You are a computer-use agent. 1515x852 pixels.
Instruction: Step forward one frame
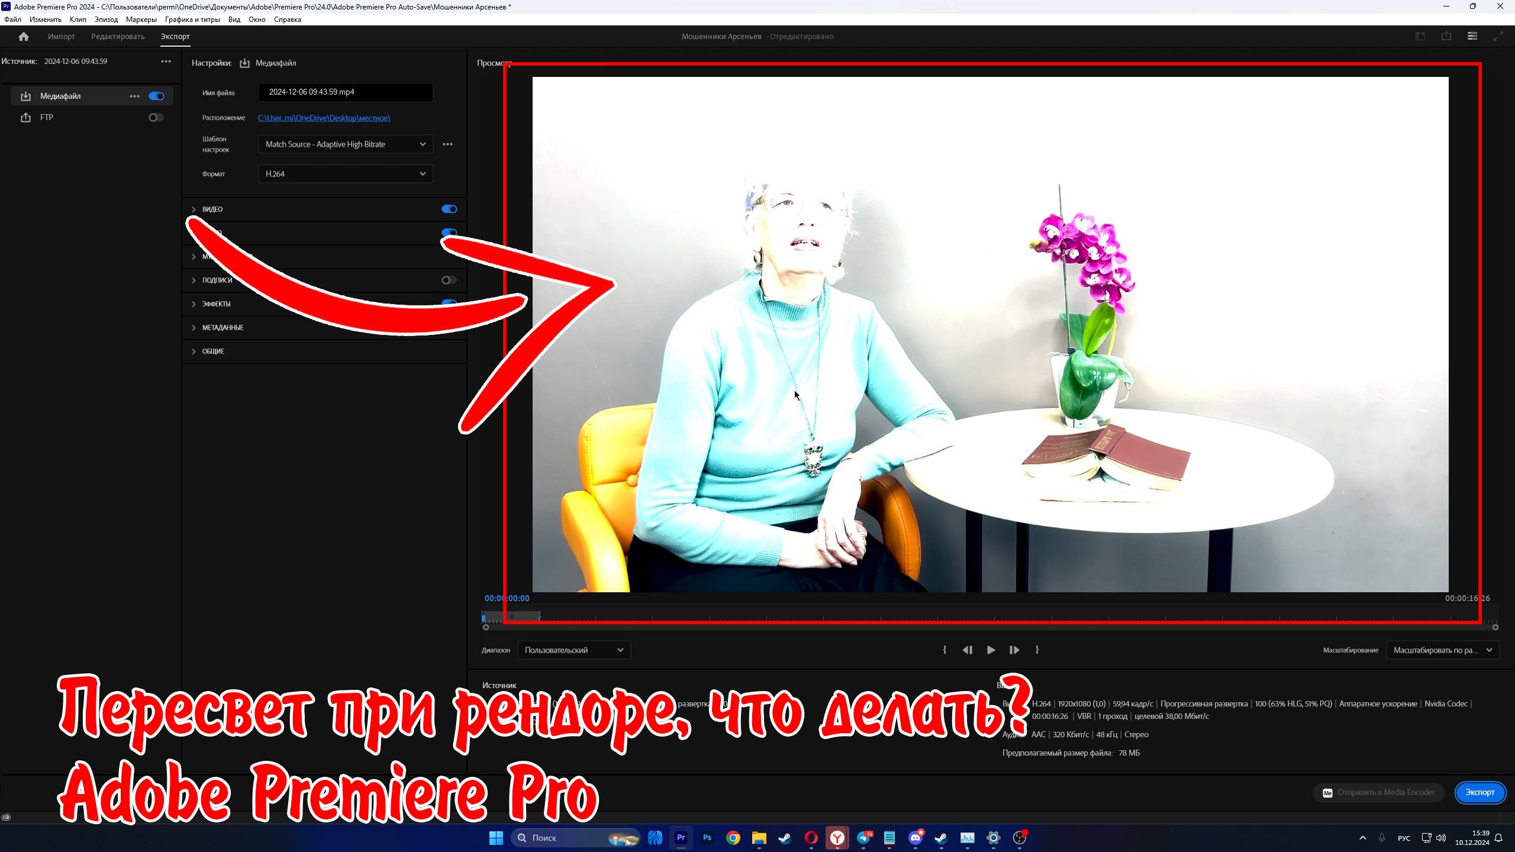coord(1014,650)
